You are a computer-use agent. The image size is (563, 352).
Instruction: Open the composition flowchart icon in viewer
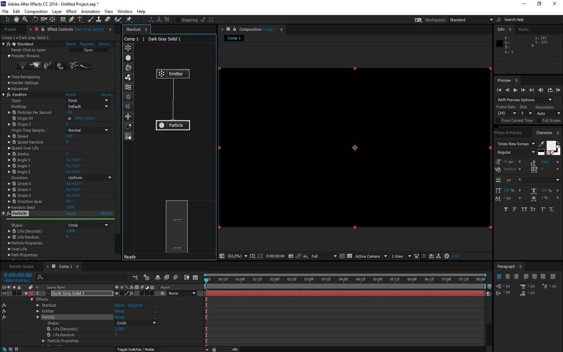pyautogui.click(x=438, y=256)
